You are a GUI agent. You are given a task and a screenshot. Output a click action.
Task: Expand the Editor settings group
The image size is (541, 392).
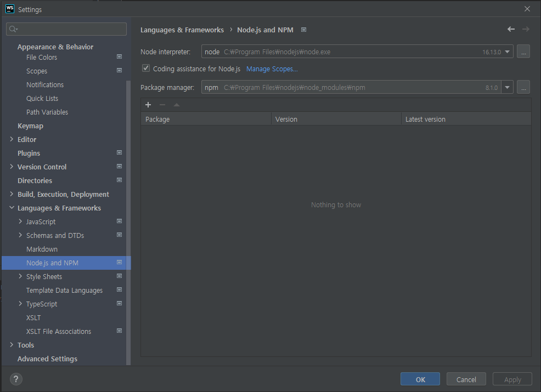tap(12, 139)
